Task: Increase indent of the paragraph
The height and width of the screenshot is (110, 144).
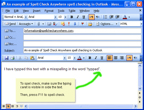Action: (x=117, y=17)
